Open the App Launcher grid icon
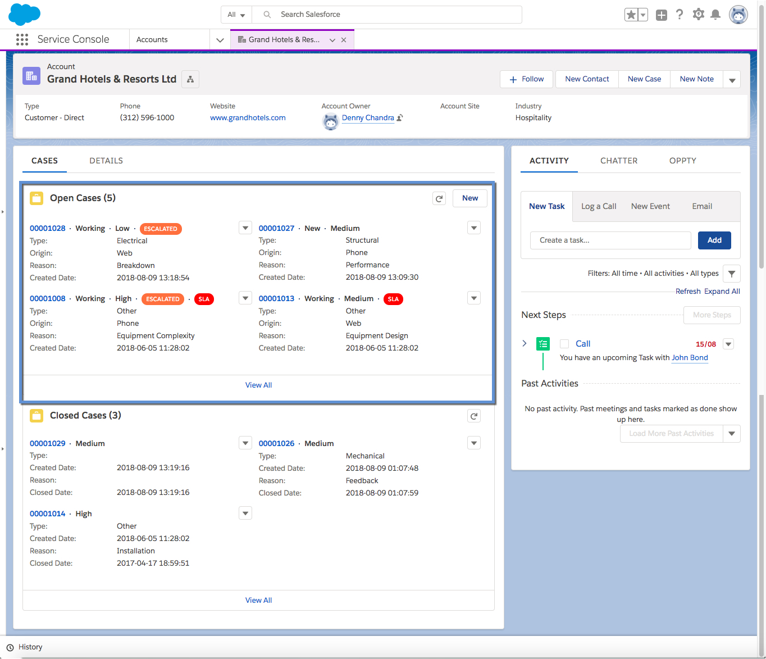 [x=22, y=39]
